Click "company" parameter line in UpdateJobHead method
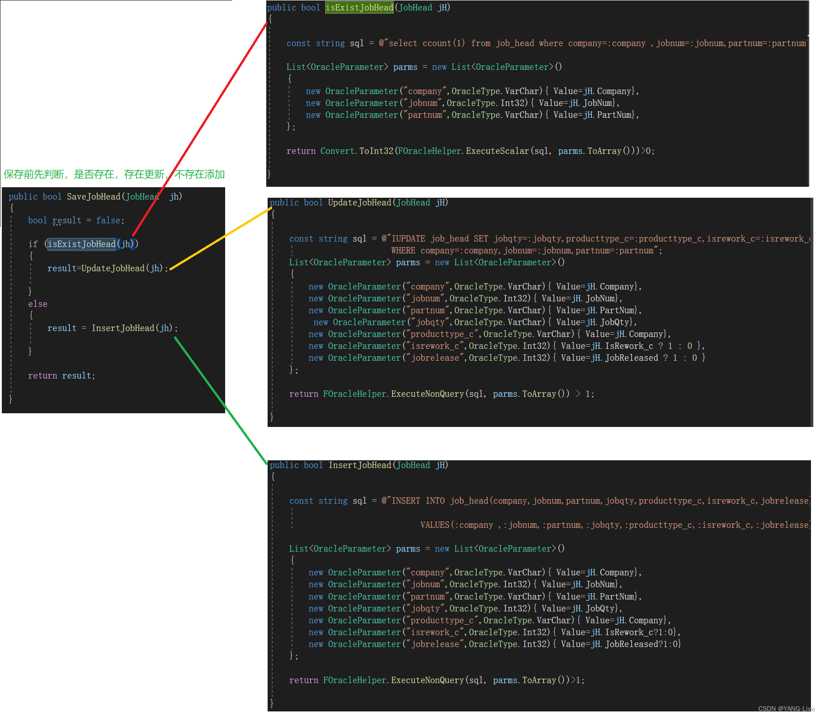Screen dimensions: 822x716 tap(475, 287)
